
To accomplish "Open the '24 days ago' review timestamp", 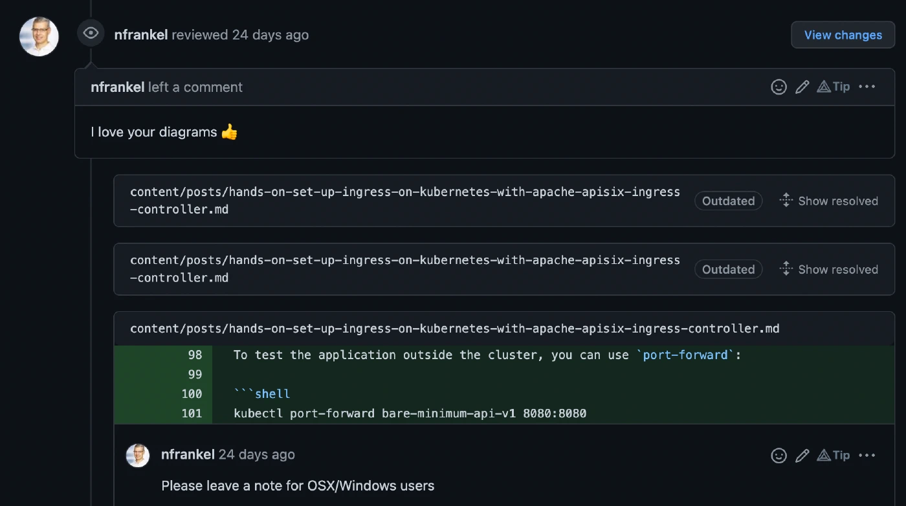I will coord(271,35).
